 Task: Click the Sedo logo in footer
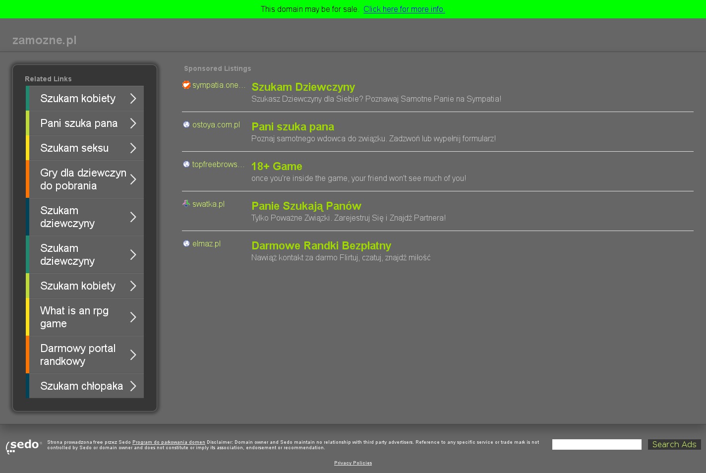click(23, 446)
